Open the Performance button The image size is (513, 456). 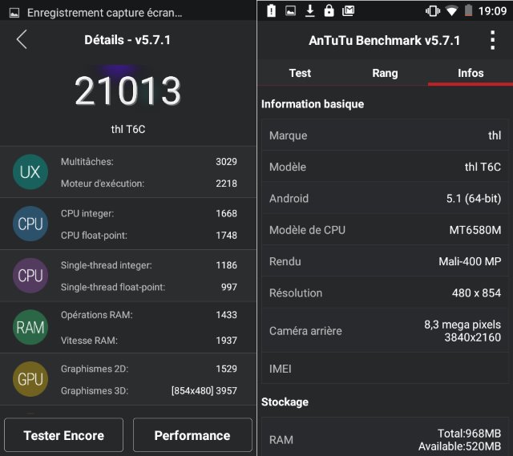coord(192,435)
